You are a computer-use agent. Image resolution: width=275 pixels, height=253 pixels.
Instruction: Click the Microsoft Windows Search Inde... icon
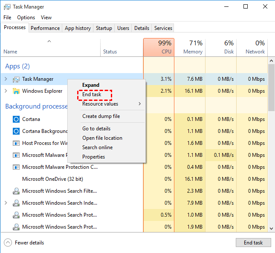click(16, 203)
